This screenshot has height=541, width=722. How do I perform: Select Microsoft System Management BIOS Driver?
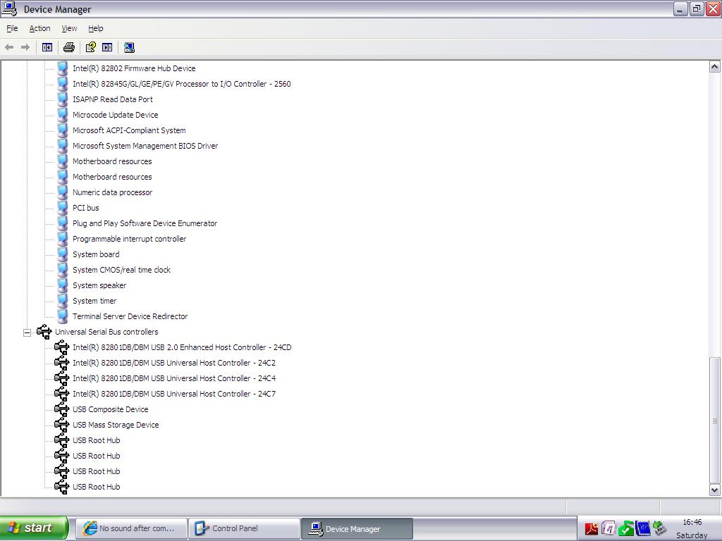pos(145,146)
